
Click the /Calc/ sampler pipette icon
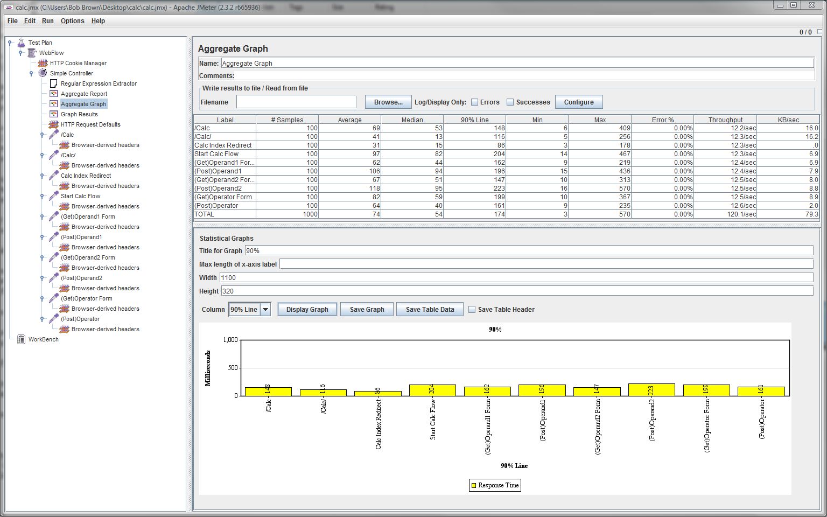click(54, 155)
